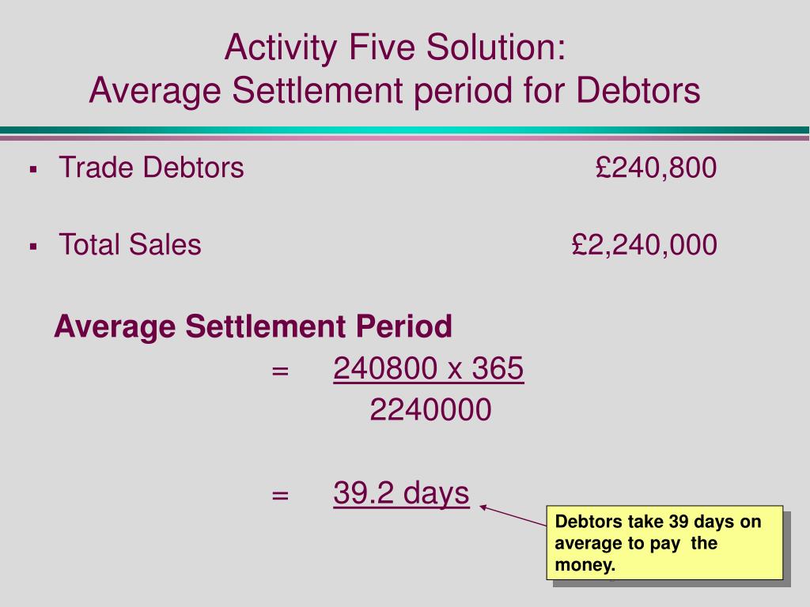The height and width of the screenshot is (607, 810).
Task: Click the yellow callout note box
Action: point(664,542)
